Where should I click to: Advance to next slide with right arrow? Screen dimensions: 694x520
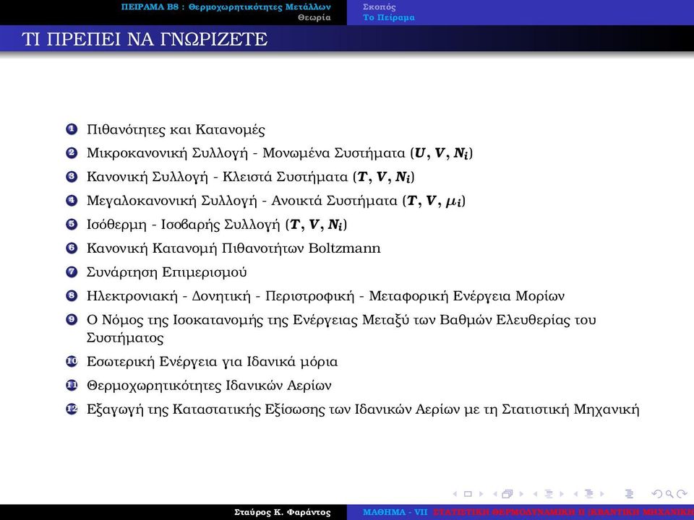point(481,494)
